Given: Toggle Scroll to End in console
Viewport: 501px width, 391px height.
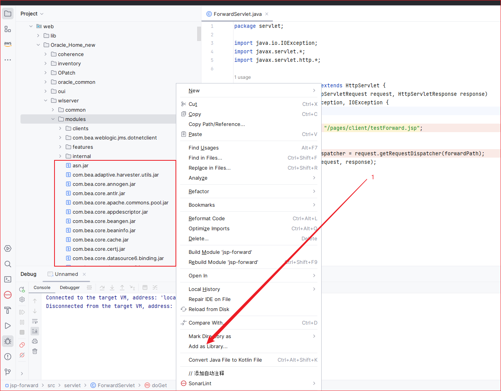Looking at the screenshot, I should coord(35,331).
